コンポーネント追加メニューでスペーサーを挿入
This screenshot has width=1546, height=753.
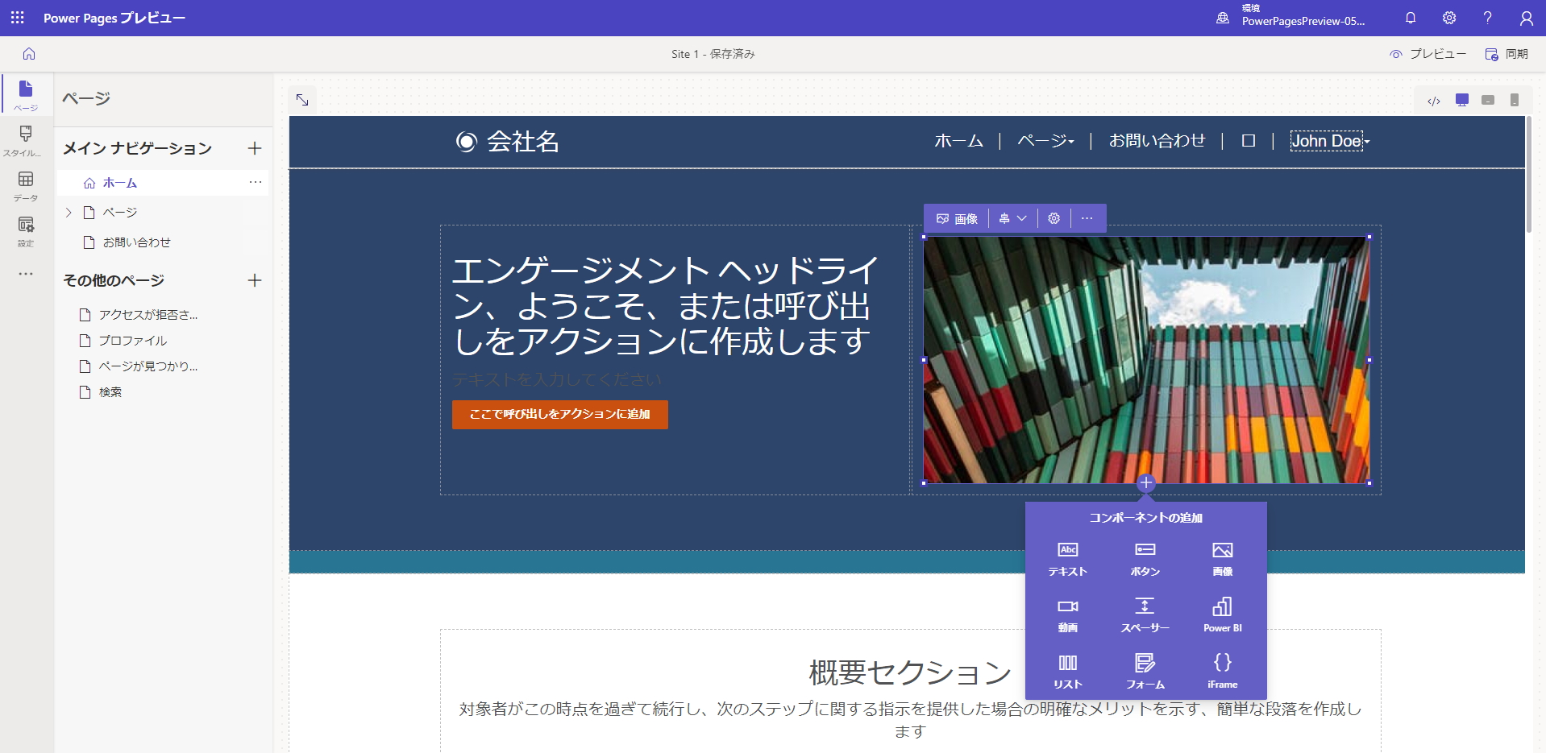pyautogui.click(x=1145, y=614)
